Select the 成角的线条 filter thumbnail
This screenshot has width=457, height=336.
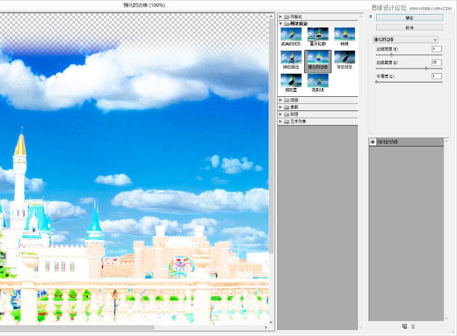[291, 37]
